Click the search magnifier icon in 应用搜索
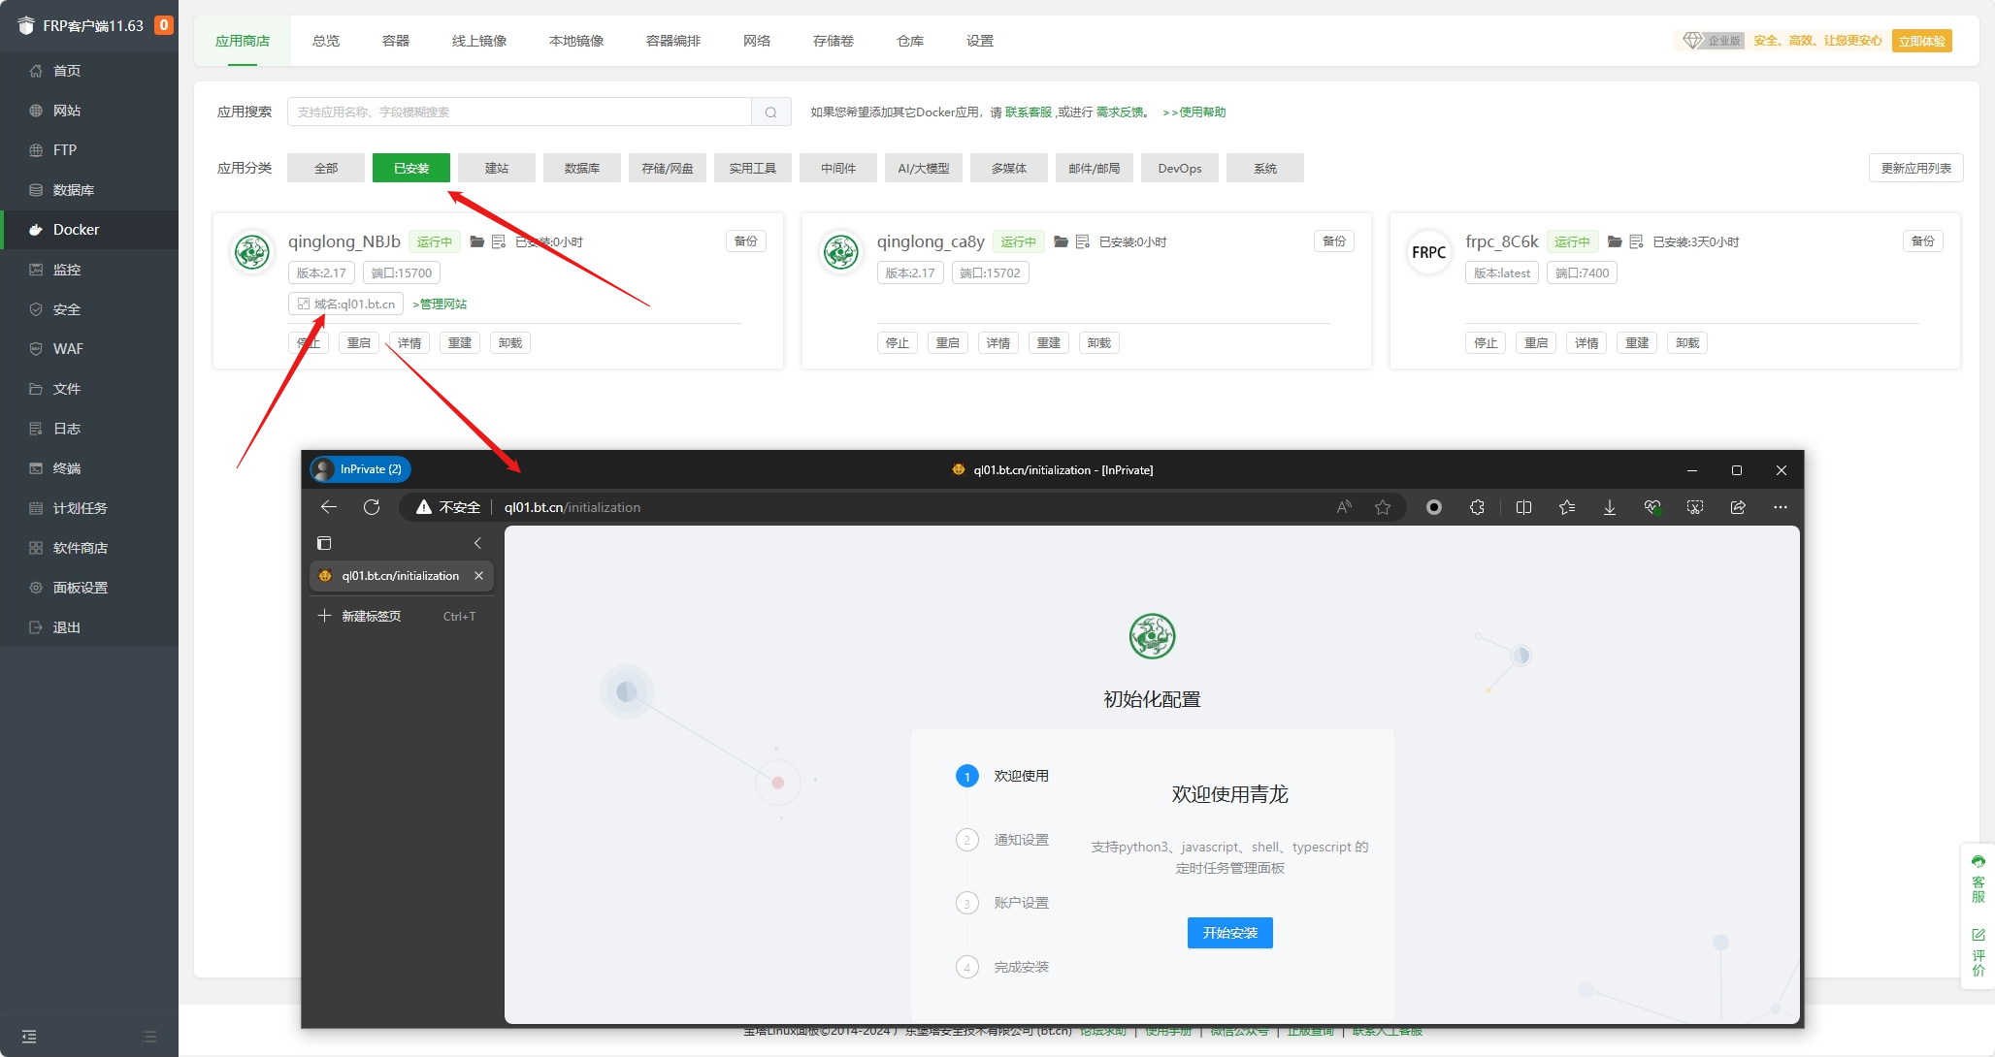The height and width of the screenshot is (1057, 1995). (x=770, y=112)
